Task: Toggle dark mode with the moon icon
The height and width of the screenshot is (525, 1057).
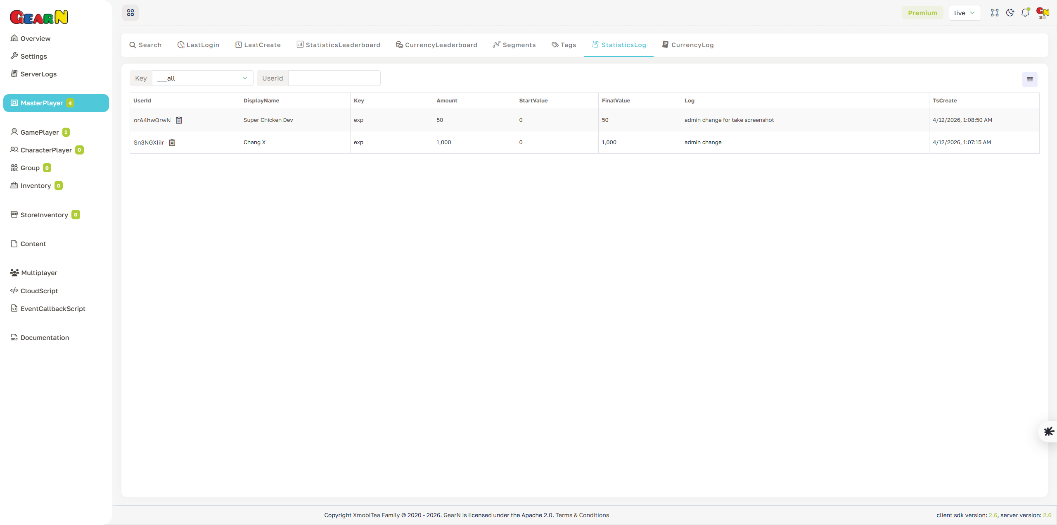Action: click(1010, 13)
